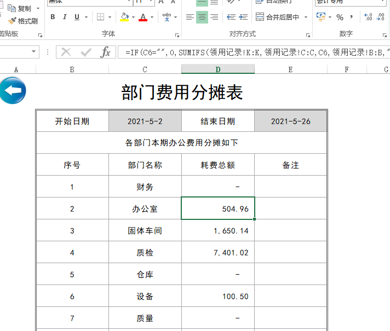The width and height of the screenshot is (390, 331).
Task: Toggle underline formatting button
Action: point(77,17)
